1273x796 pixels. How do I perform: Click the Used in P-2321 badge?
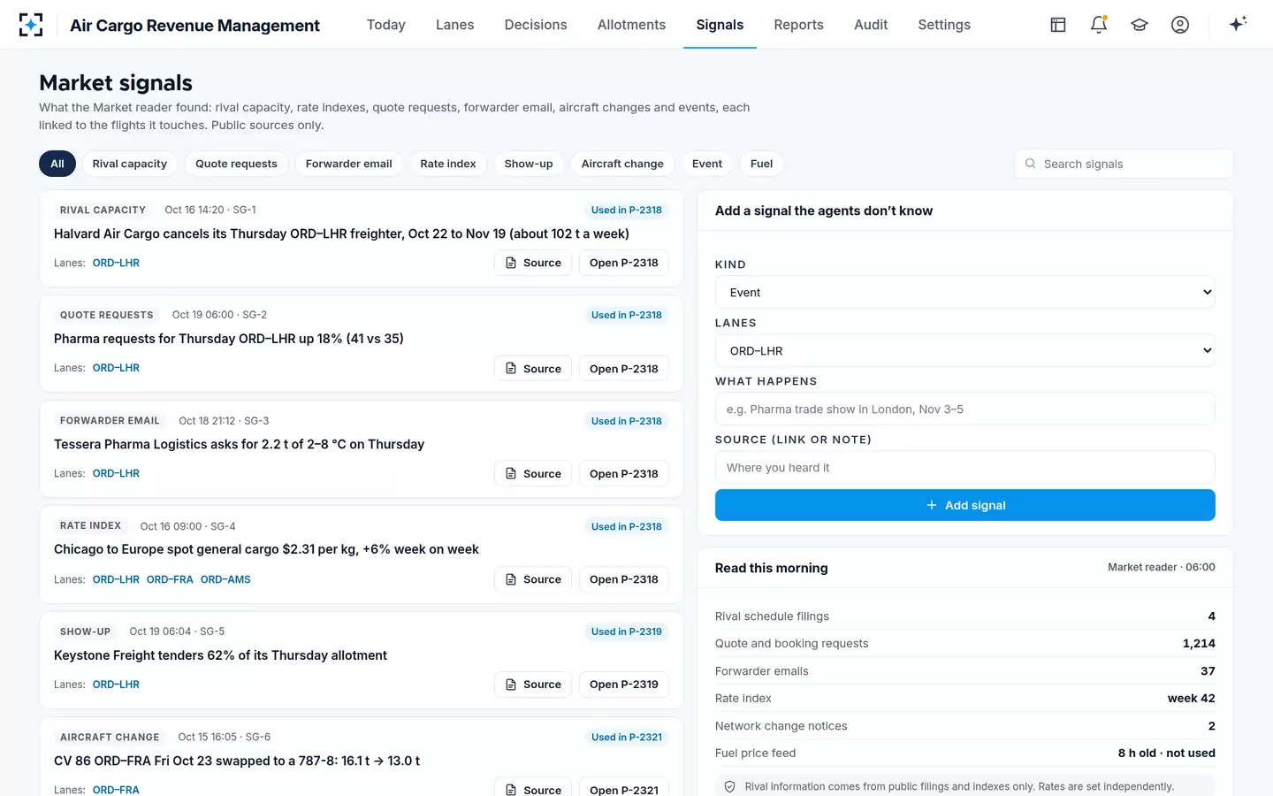click(x=627, y=737)
